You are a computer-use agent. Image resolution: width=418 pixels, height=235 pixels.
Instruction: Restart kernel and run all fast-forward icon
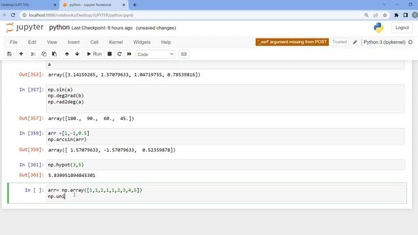129,54
